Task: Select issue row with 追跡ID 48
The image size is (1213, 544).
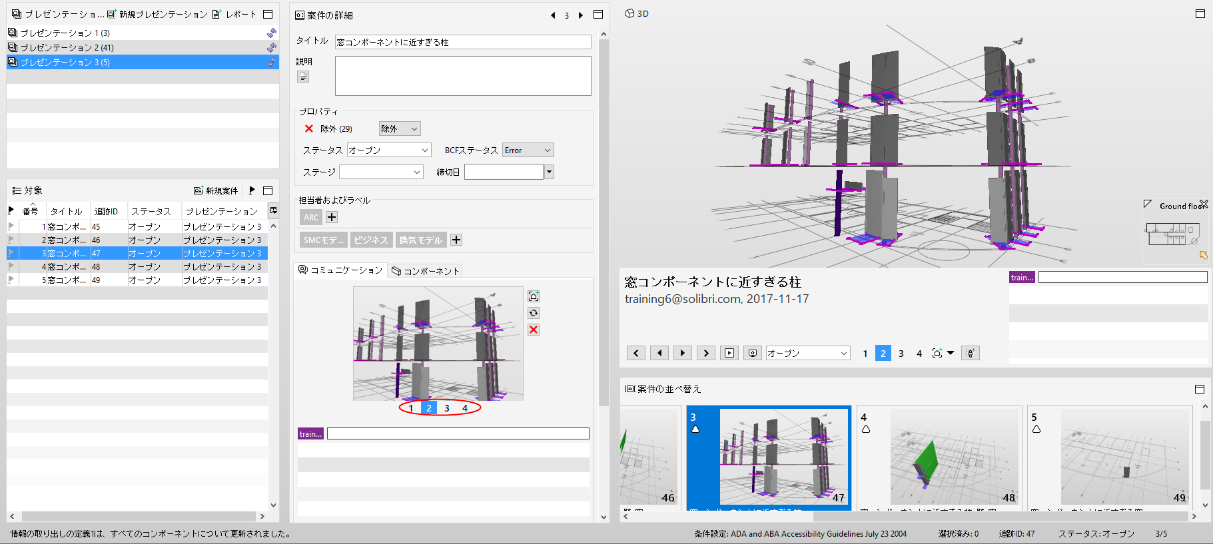Action: click(x=137, y=266)
